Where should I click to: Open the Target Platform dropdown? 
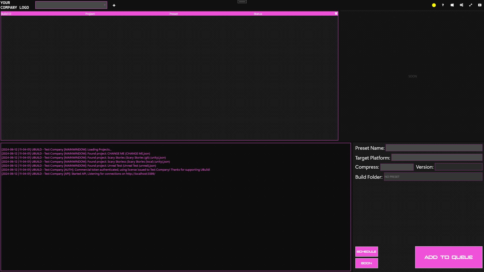[437, 158]
